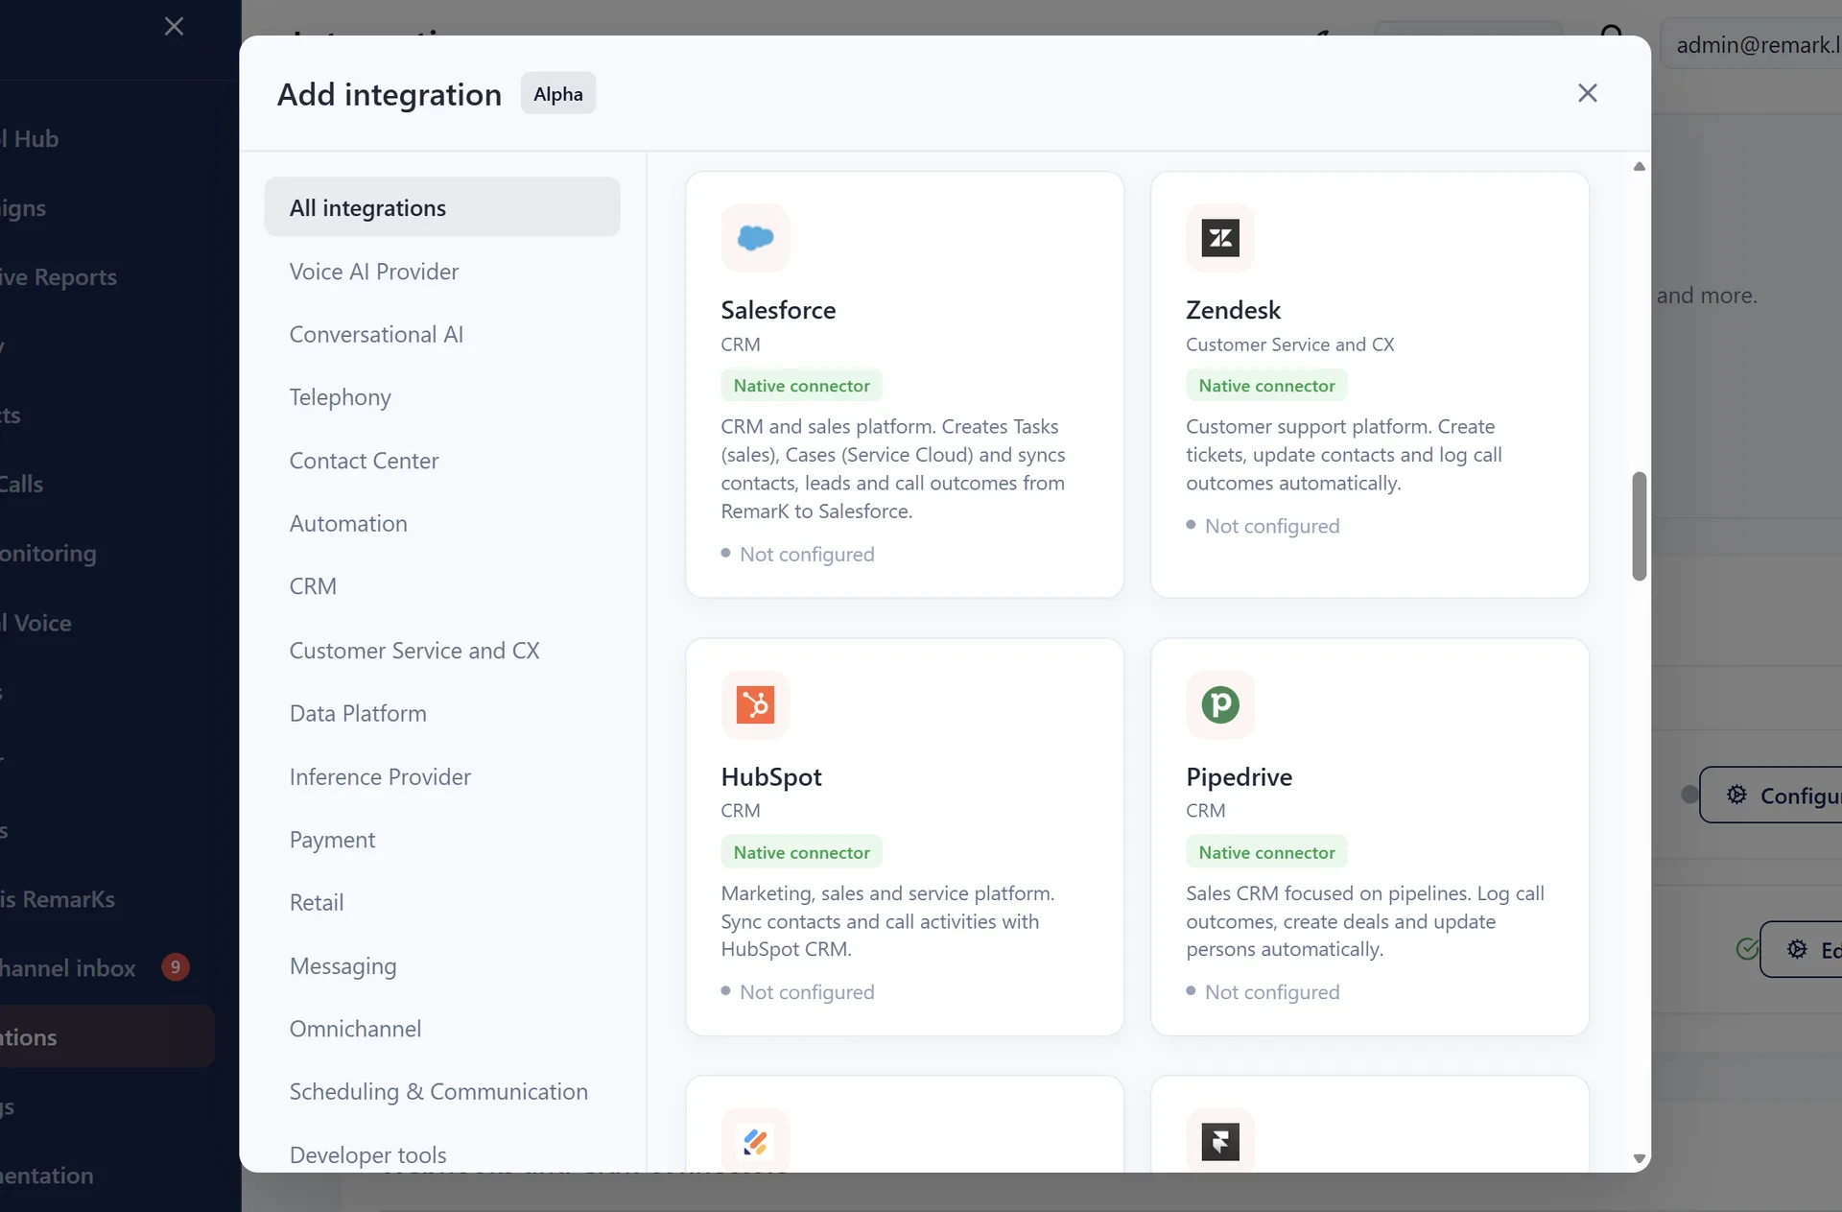Open the Zendesk integration card title

pos(1233,310)
